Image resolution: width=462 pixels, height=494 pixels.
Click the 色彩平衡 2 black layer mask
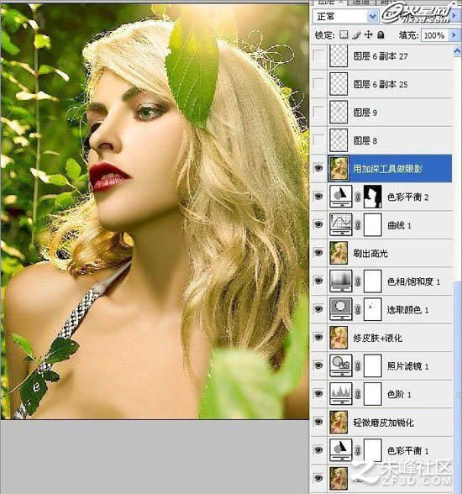373,197
